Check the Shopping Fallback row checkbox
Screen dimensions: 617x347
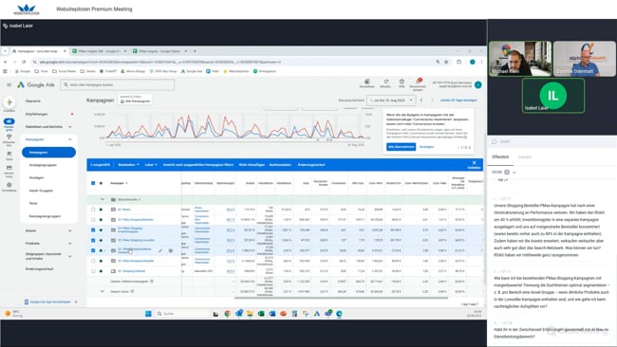click(93, 271)
